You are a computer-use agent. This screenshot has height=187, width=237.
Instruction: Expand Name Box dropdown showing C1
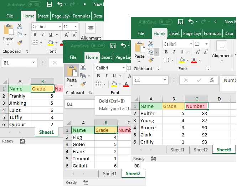(165, 80)
